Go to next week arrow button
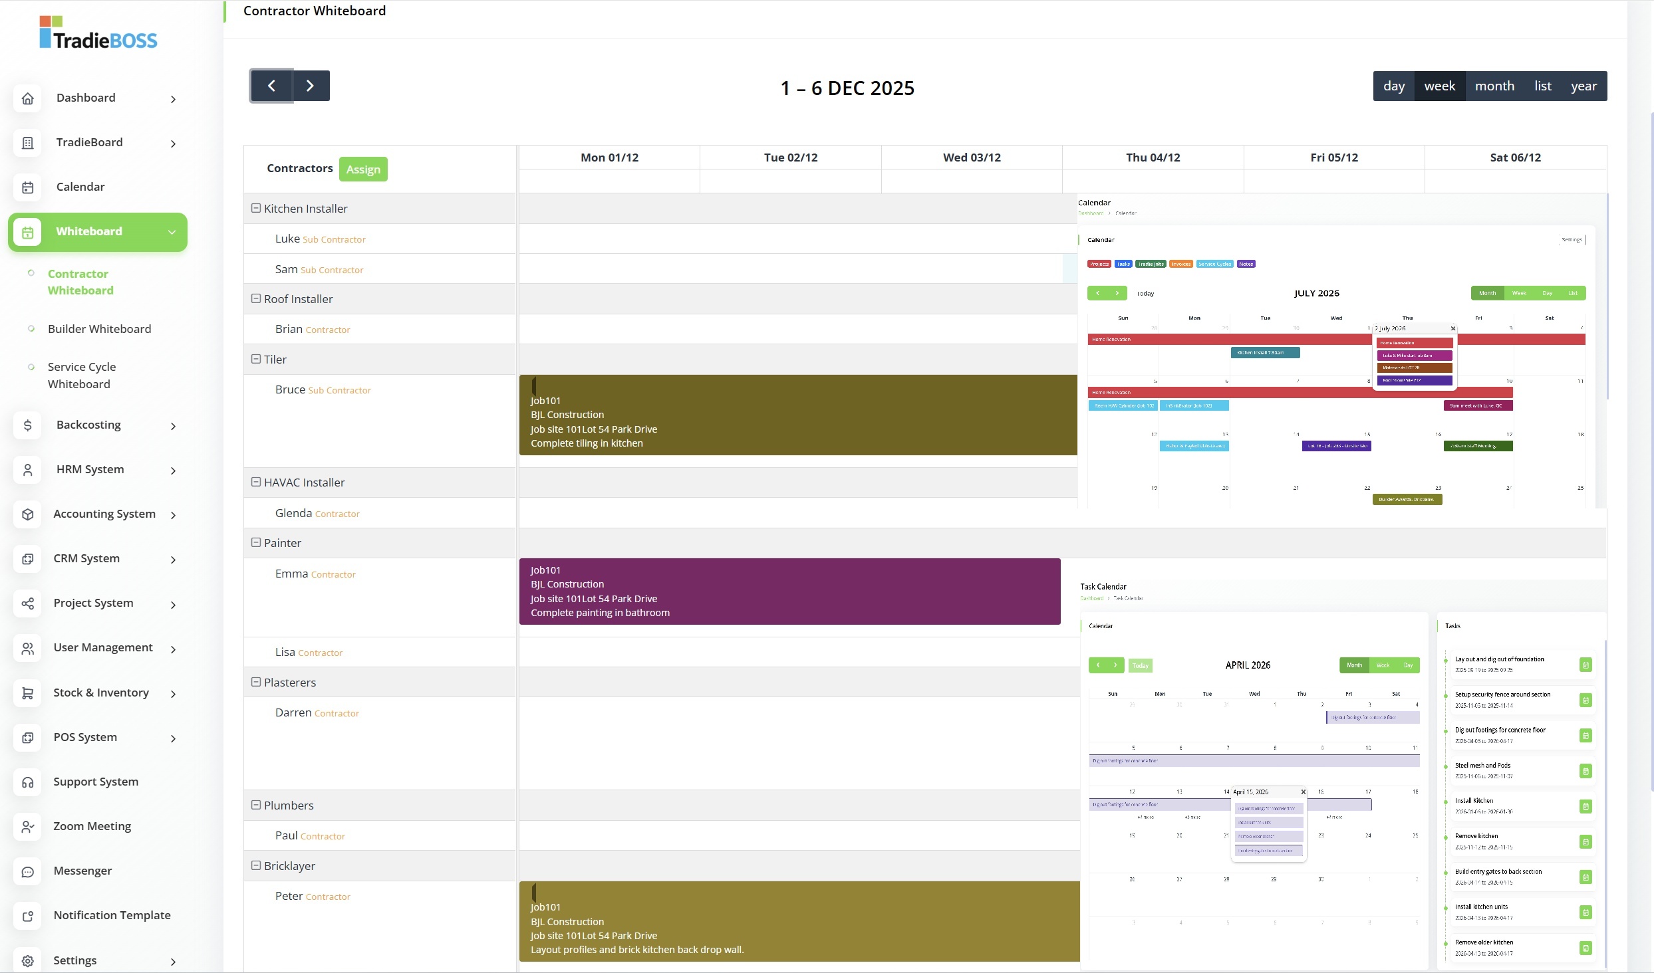 click(311, 86)
